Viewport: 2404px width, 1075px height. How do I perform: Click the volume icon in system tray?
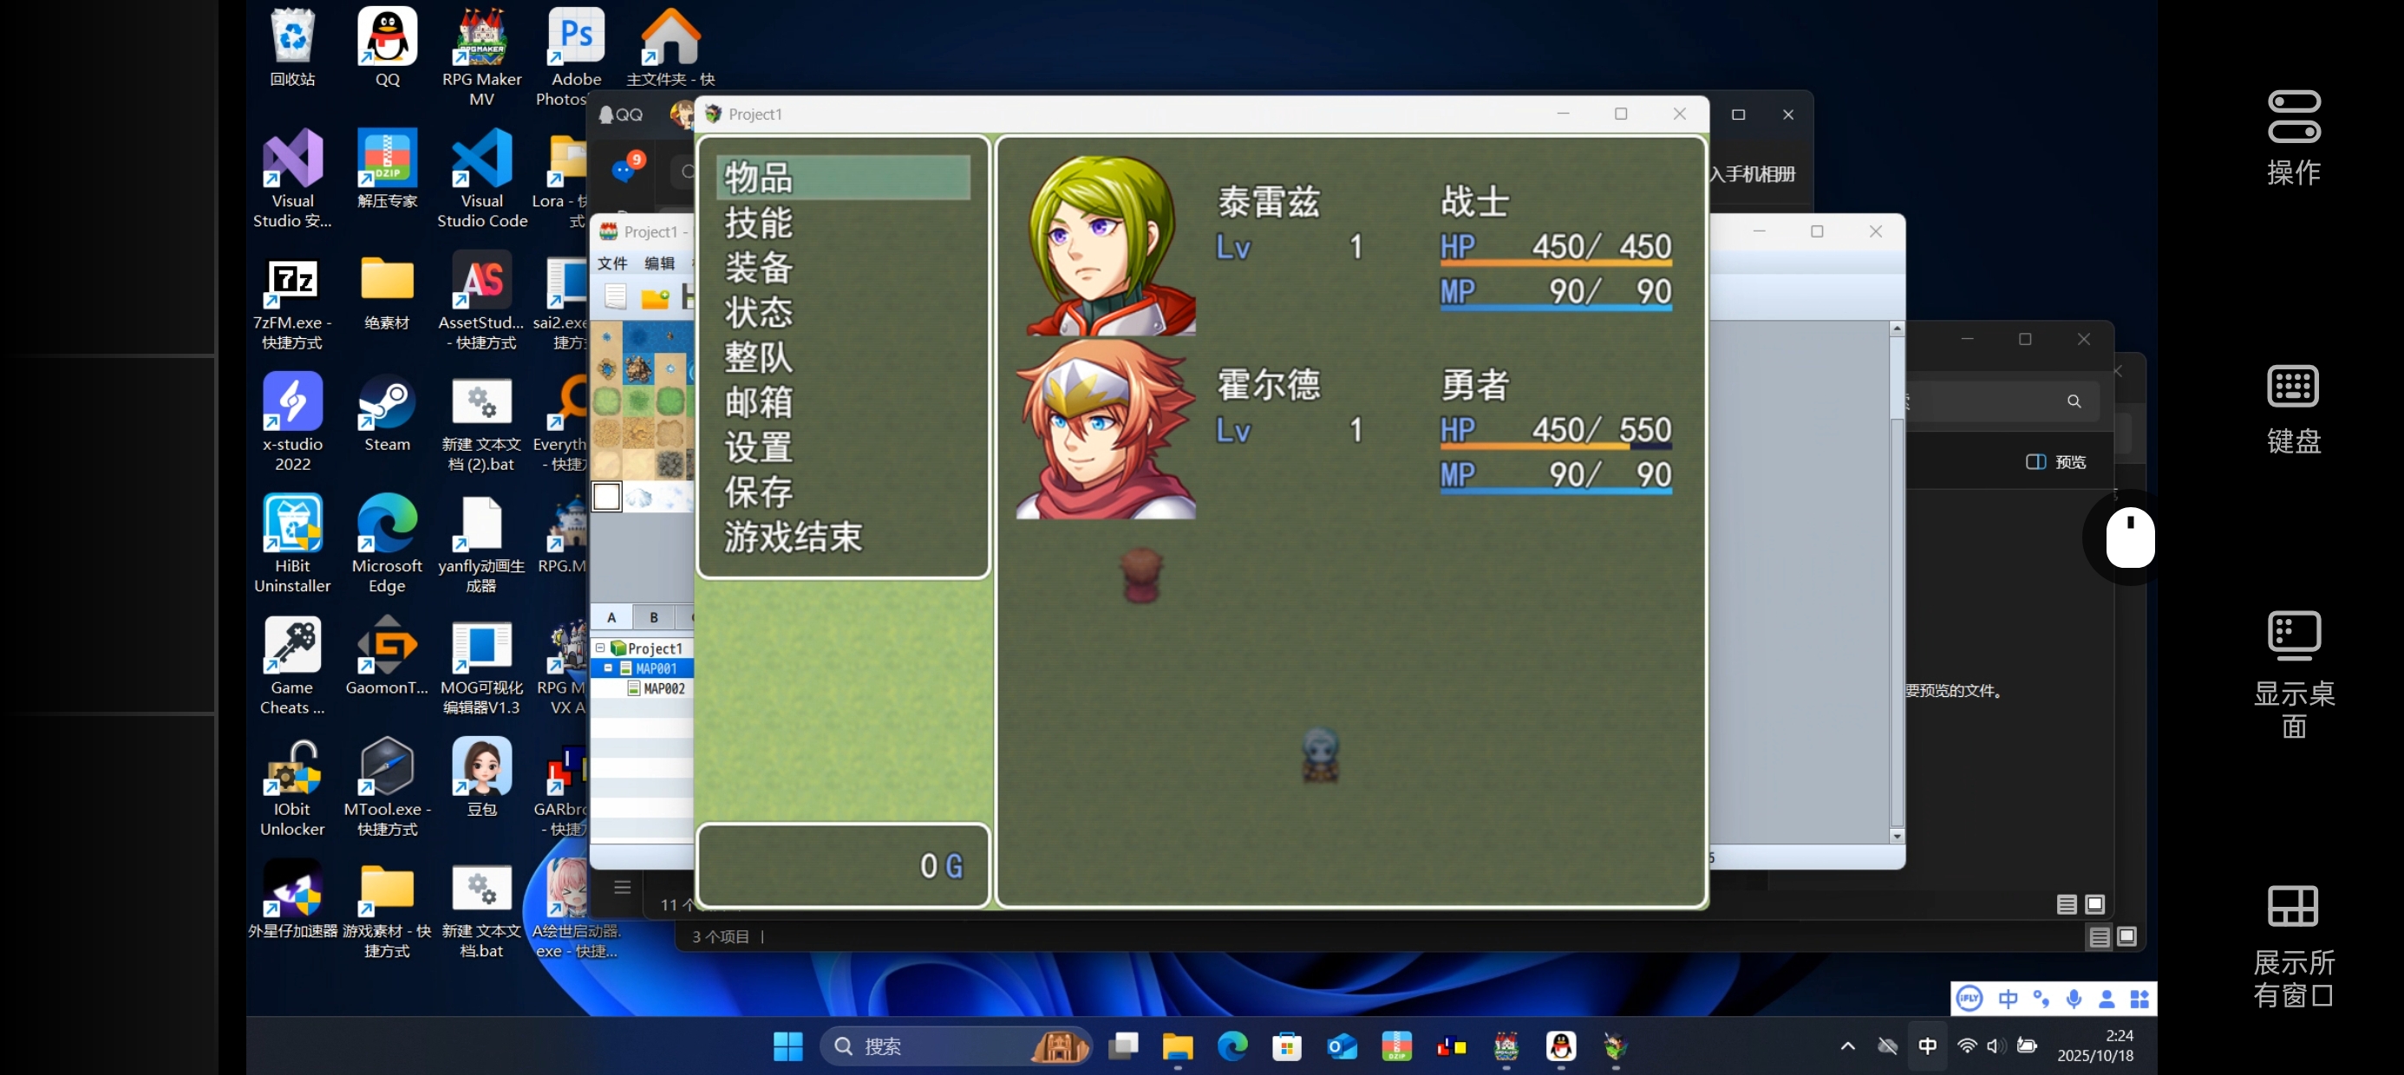click(x=1996, y=1046)
